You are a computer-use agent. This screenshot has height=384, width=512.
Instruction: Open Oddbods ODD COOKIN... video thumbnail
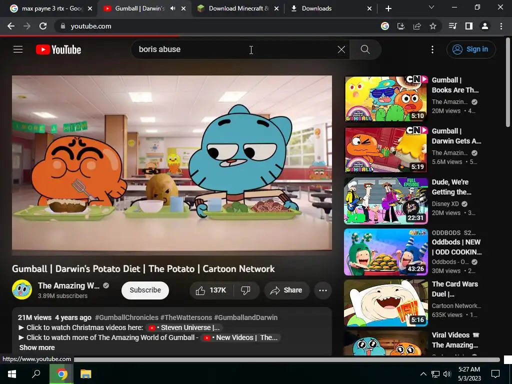[386, 252]
